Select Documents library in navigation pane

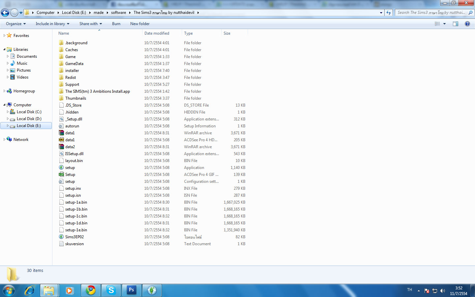pyautogui.click(x=27, y=56)
